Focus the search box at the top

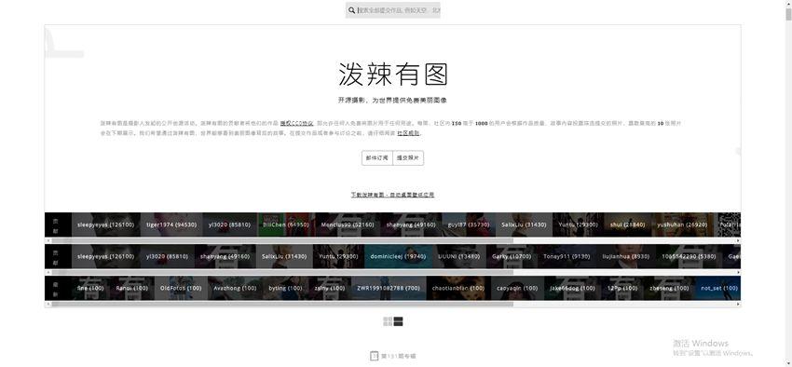coord(393,10)
